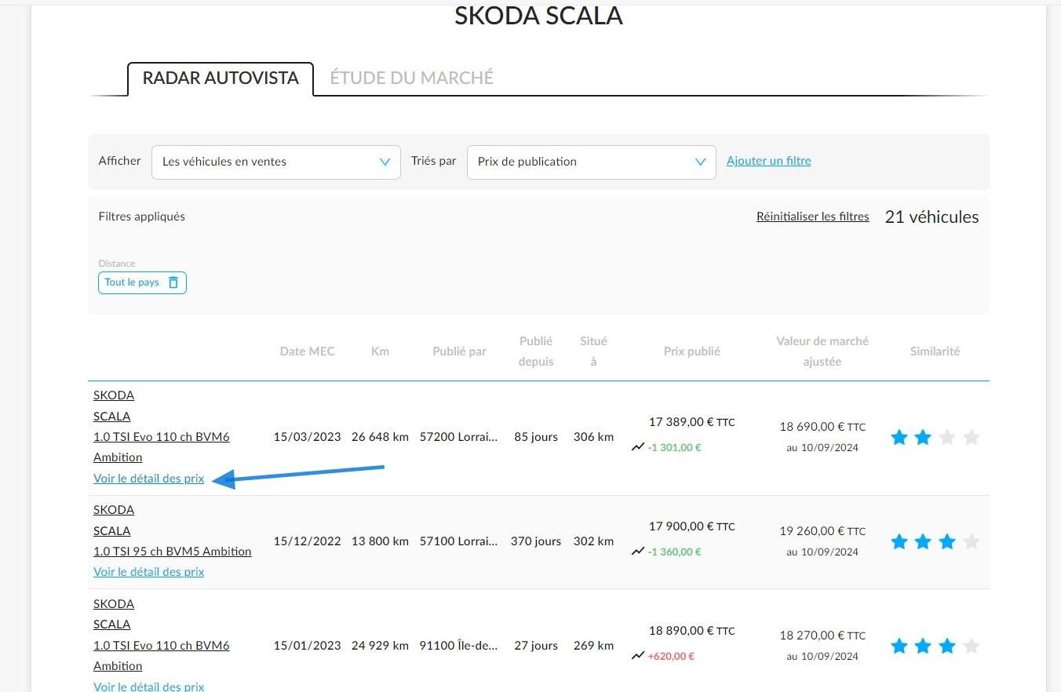The height and width of the screenshot is (692, 1061).
Task: Open Voir le détail des prix for first vehicle
Action: (149, 479)
